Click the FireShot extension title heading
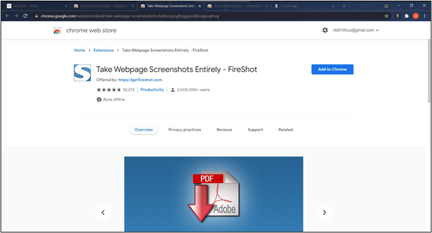Screen dimensions: 432x233 click(x=176, y=70)
